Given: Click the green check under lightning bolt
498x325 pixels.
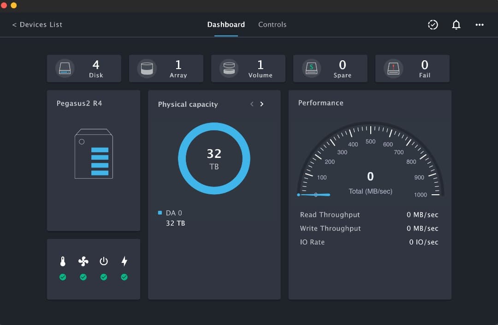Looking at the screenshot, I should (124, 277).
